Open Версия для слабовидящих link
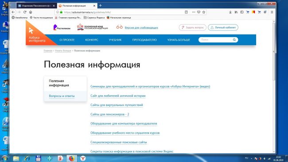This screenshot has height=162, width=288. point(141,28)
